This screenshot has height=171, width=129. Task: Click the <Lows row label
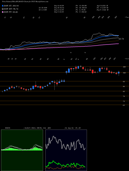pos(127,59)
